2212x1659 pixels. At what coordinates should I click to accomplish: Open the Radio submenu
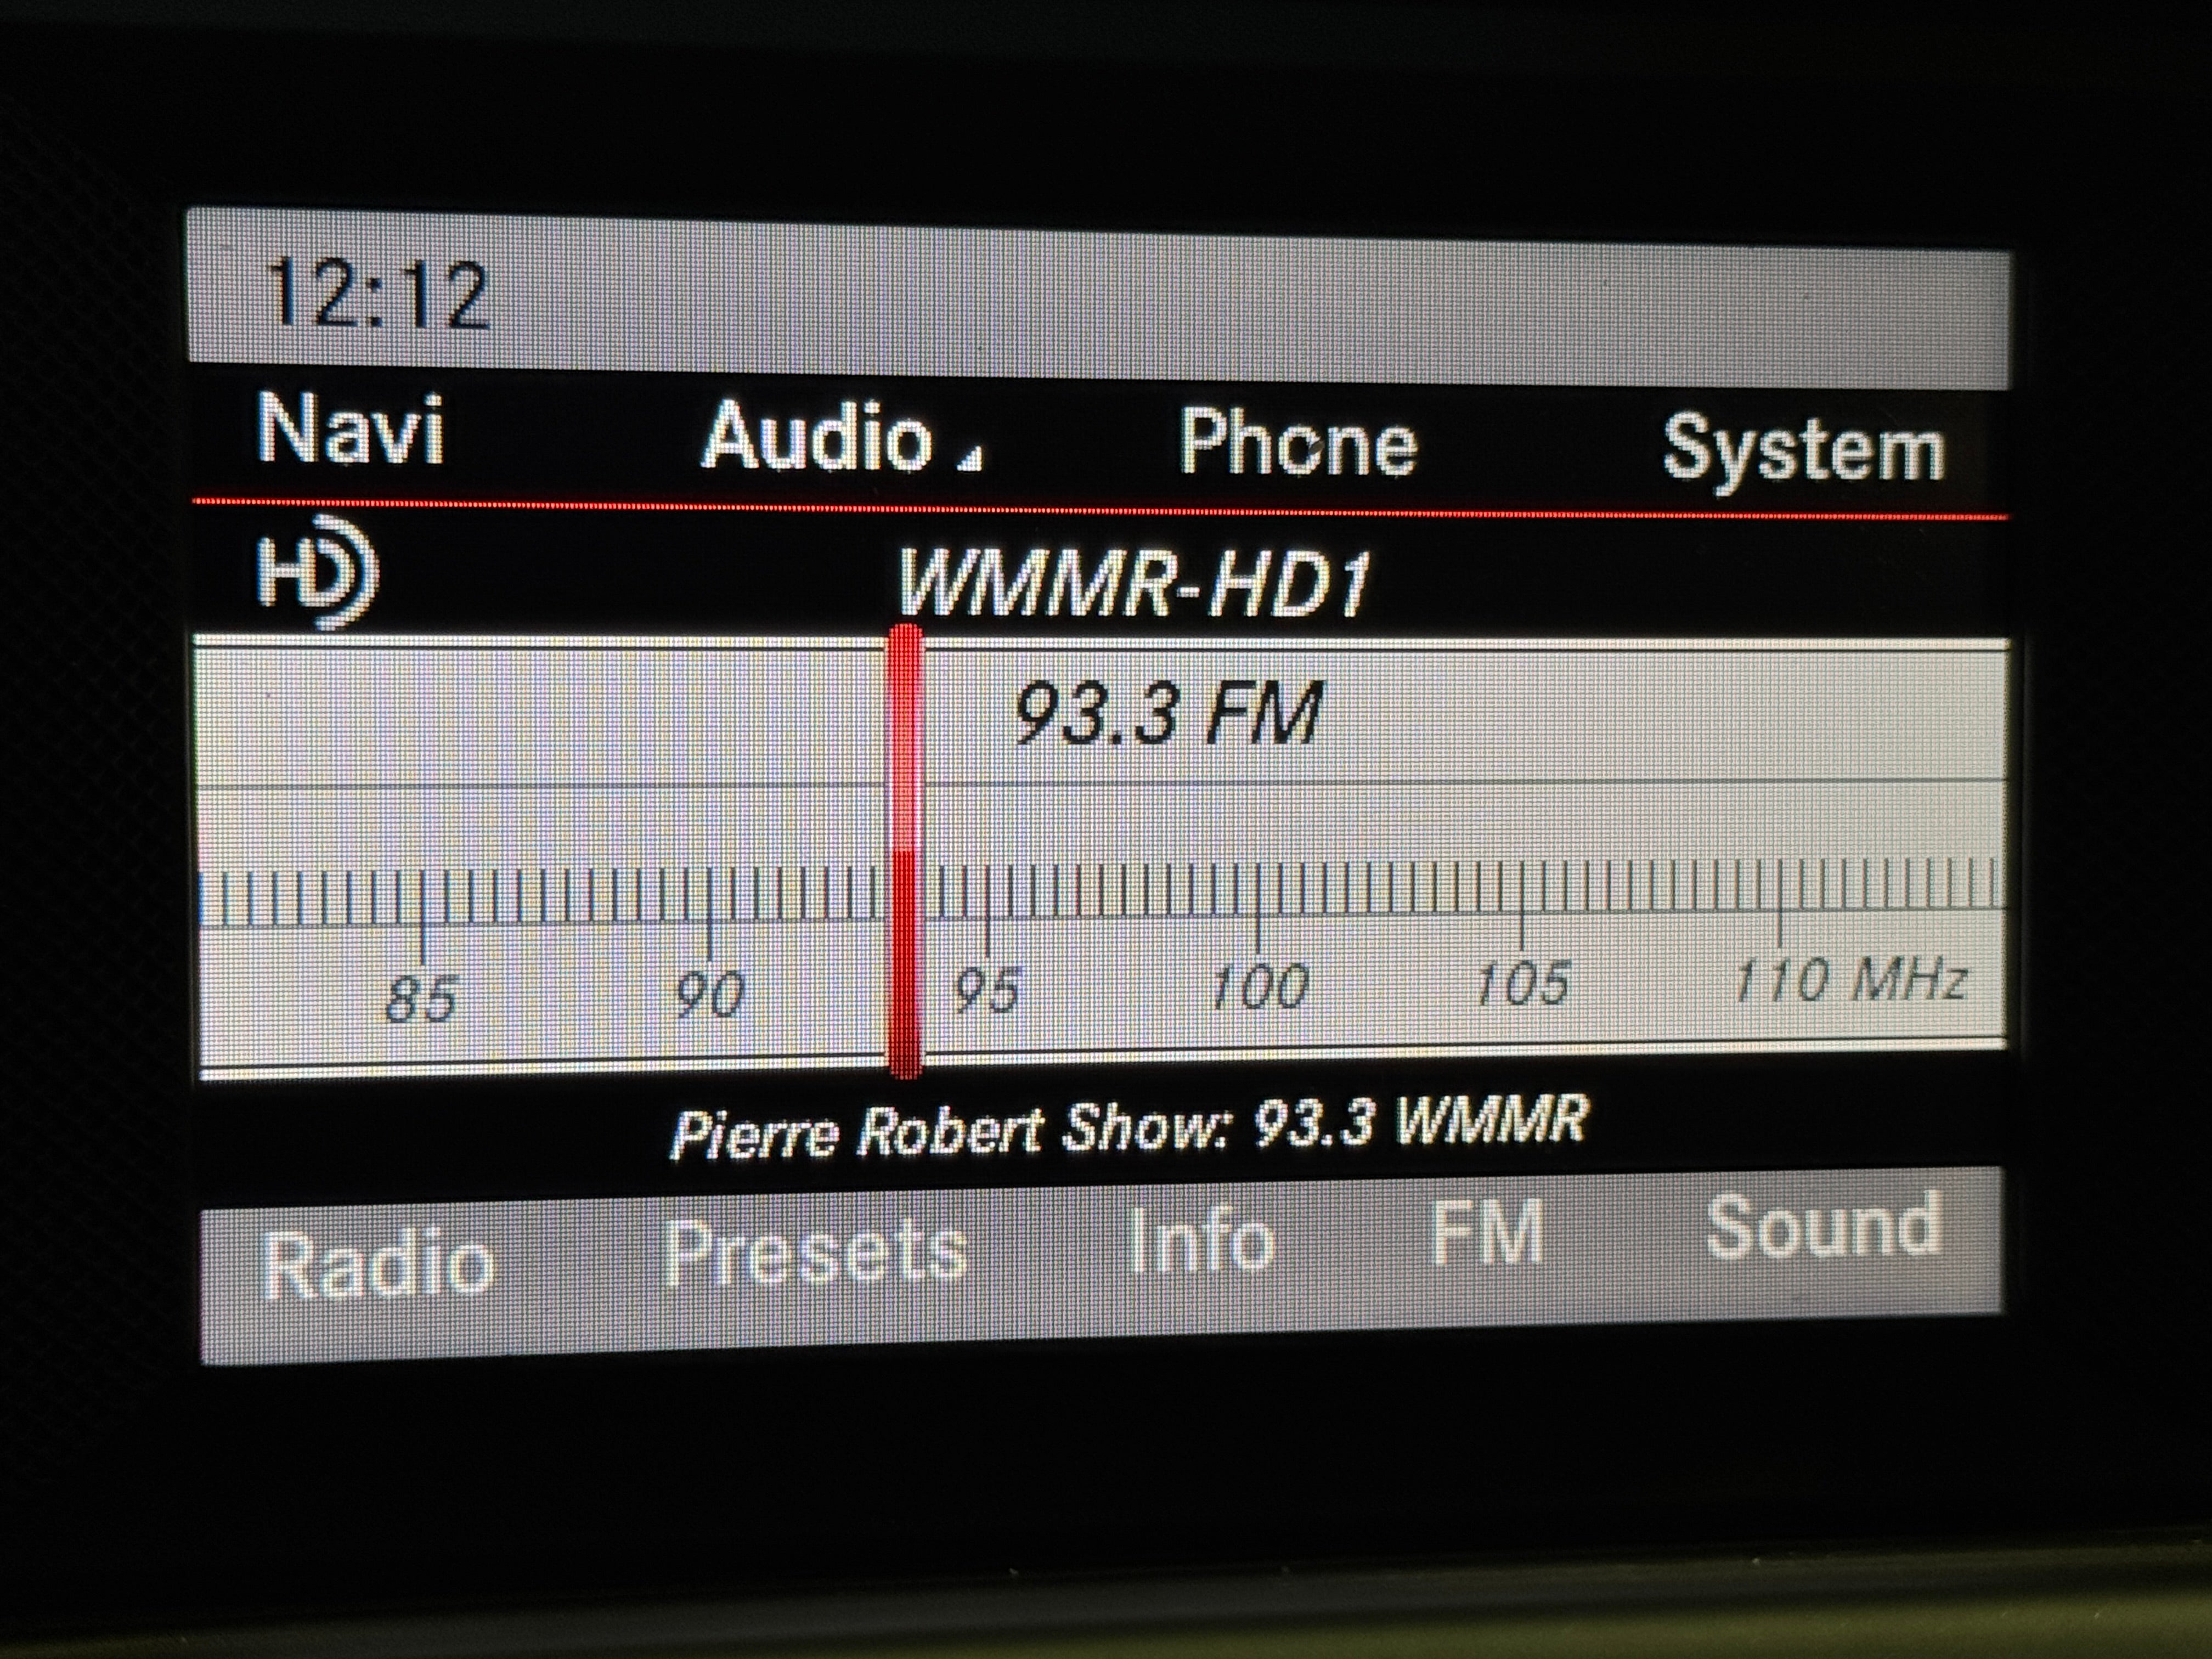(378, 1265)
